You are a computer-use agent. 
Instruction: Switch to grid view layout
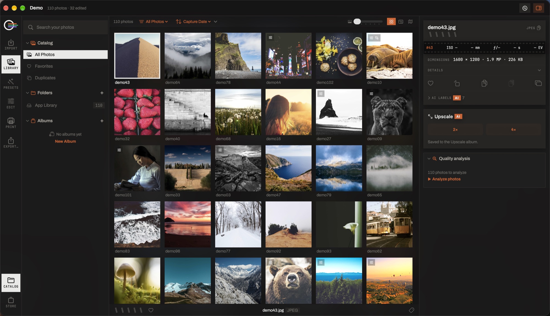[391, 21]
